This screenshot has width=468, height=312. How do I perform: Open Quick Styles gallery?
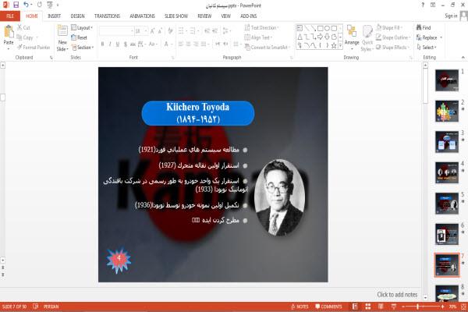pyautogui.click(x=367, y=38)
